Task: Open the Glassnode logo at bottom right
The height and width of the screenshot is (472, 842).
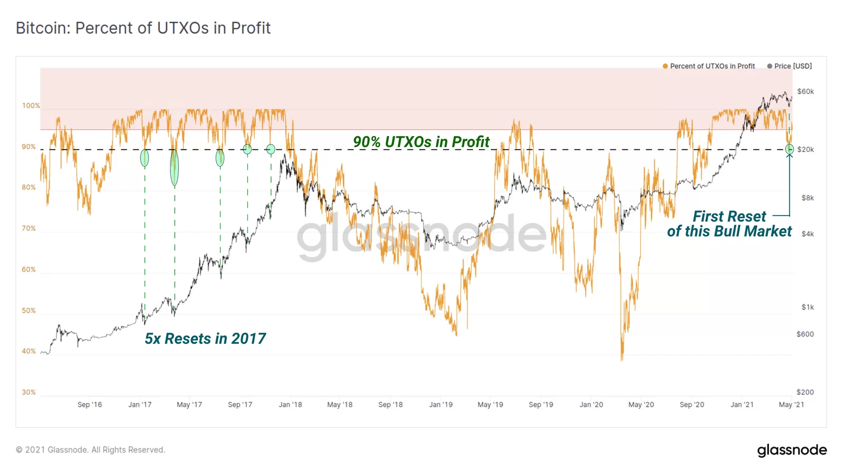Action: (791, 450)
